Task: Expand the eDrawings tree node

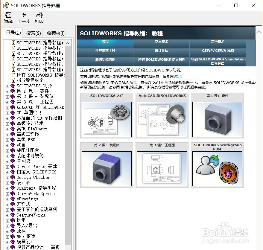Action: pos(7,199)
